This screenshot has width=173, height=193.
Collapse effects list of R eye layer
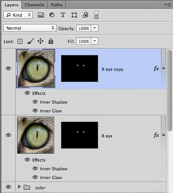[164, 135]
